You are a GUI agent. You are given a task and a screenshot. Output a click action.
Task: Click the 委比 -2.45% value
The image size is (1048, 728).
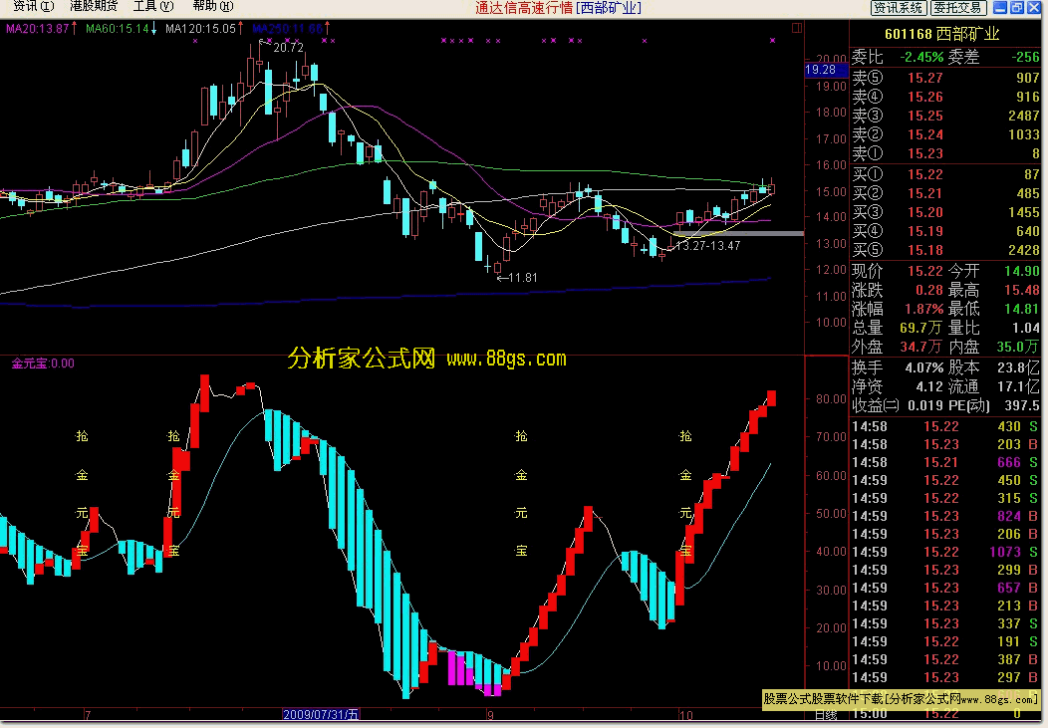click(x=921, y=58)
